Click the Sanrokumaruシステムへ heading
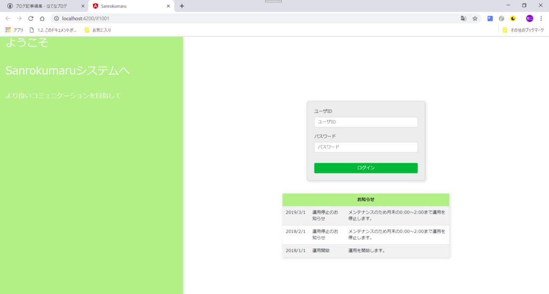549x294 pixels. pyautogui.click(x=68, y=71)
